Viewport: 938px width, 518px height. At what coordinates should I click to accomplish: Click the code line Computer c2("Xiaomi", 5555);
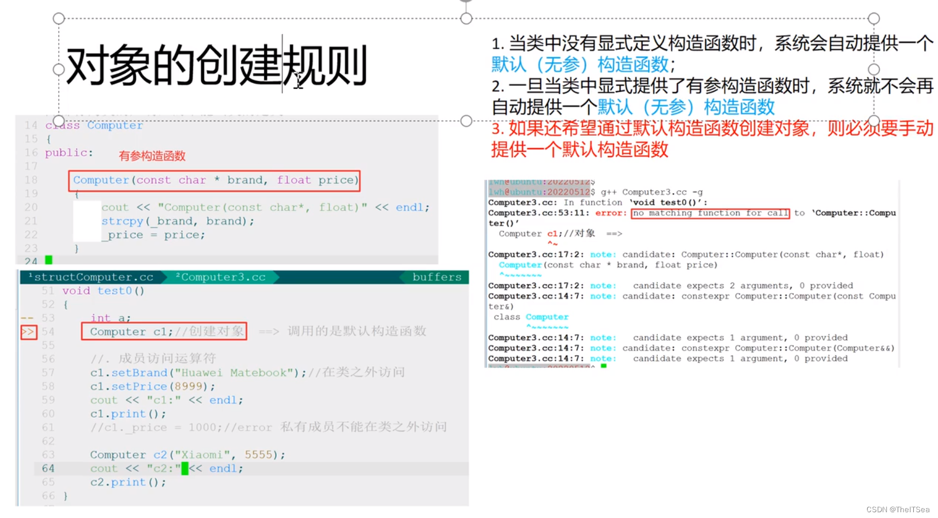[187, 455]
